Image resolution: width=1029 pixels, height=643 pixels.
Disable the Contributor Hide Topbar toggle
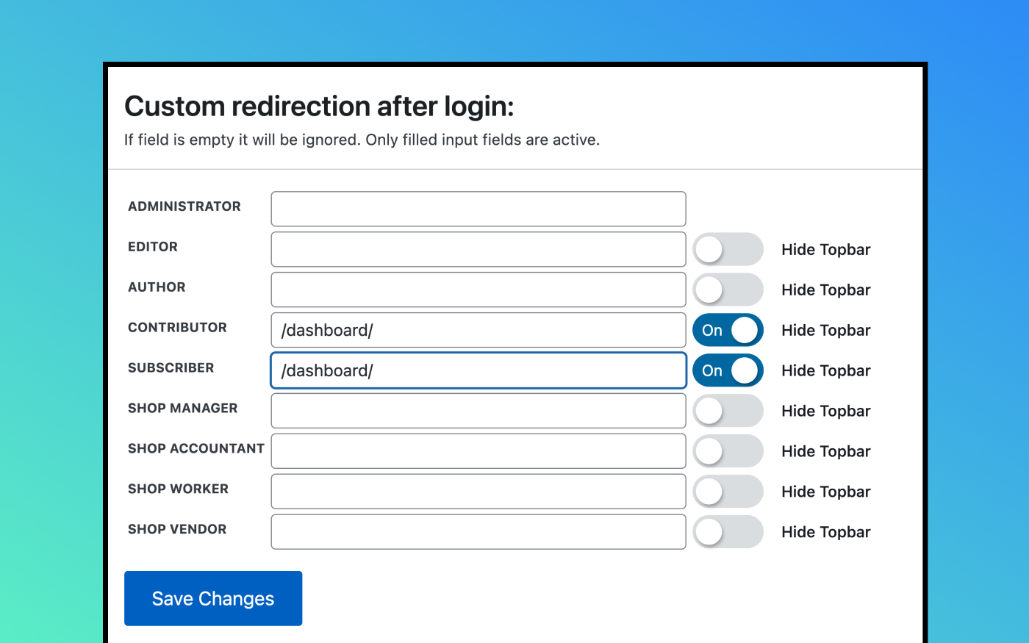click(728, 330)
